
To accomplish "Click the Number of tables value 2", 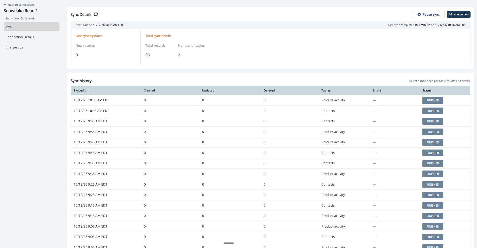I will coord(179,55).
